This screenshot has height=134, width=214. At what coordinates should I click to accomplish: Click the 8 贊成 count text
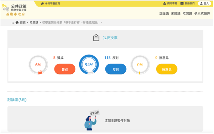coord(58,58)
